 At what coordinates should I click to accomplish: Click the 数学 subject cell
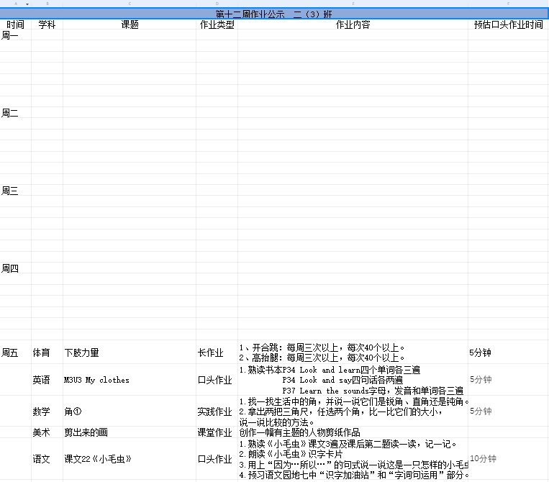pos(47,411)
